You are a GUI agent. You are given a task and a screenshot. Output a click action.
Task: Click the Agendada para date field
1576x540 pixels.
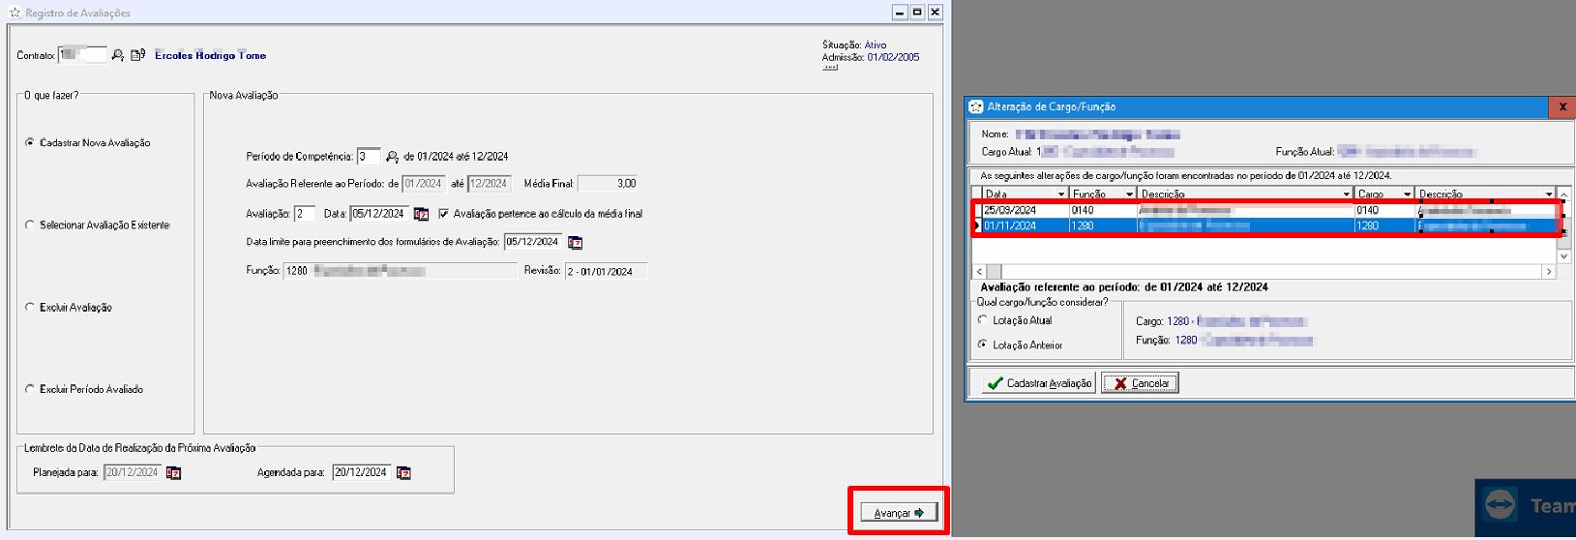[362, 472]
